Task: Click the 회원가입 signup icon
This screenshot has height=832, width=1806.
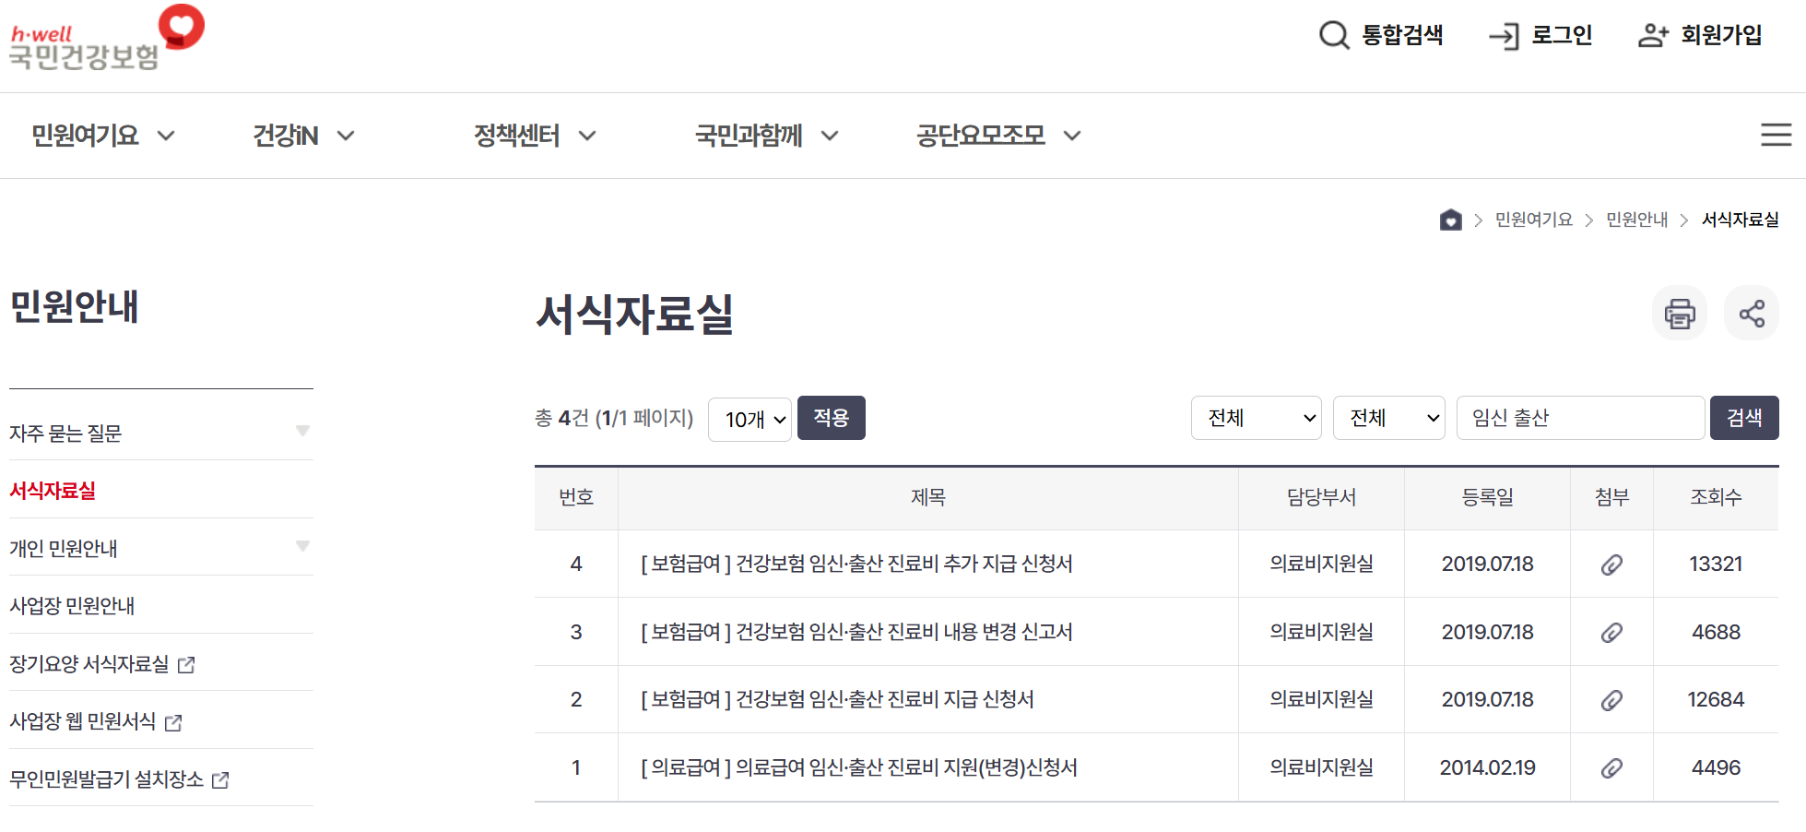Action: (1652, 35)
